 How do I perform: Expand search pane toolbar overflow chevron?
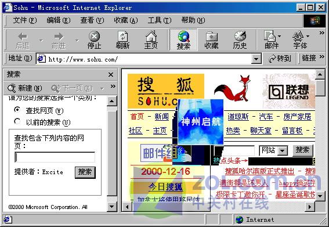click(x=113, y=86)
